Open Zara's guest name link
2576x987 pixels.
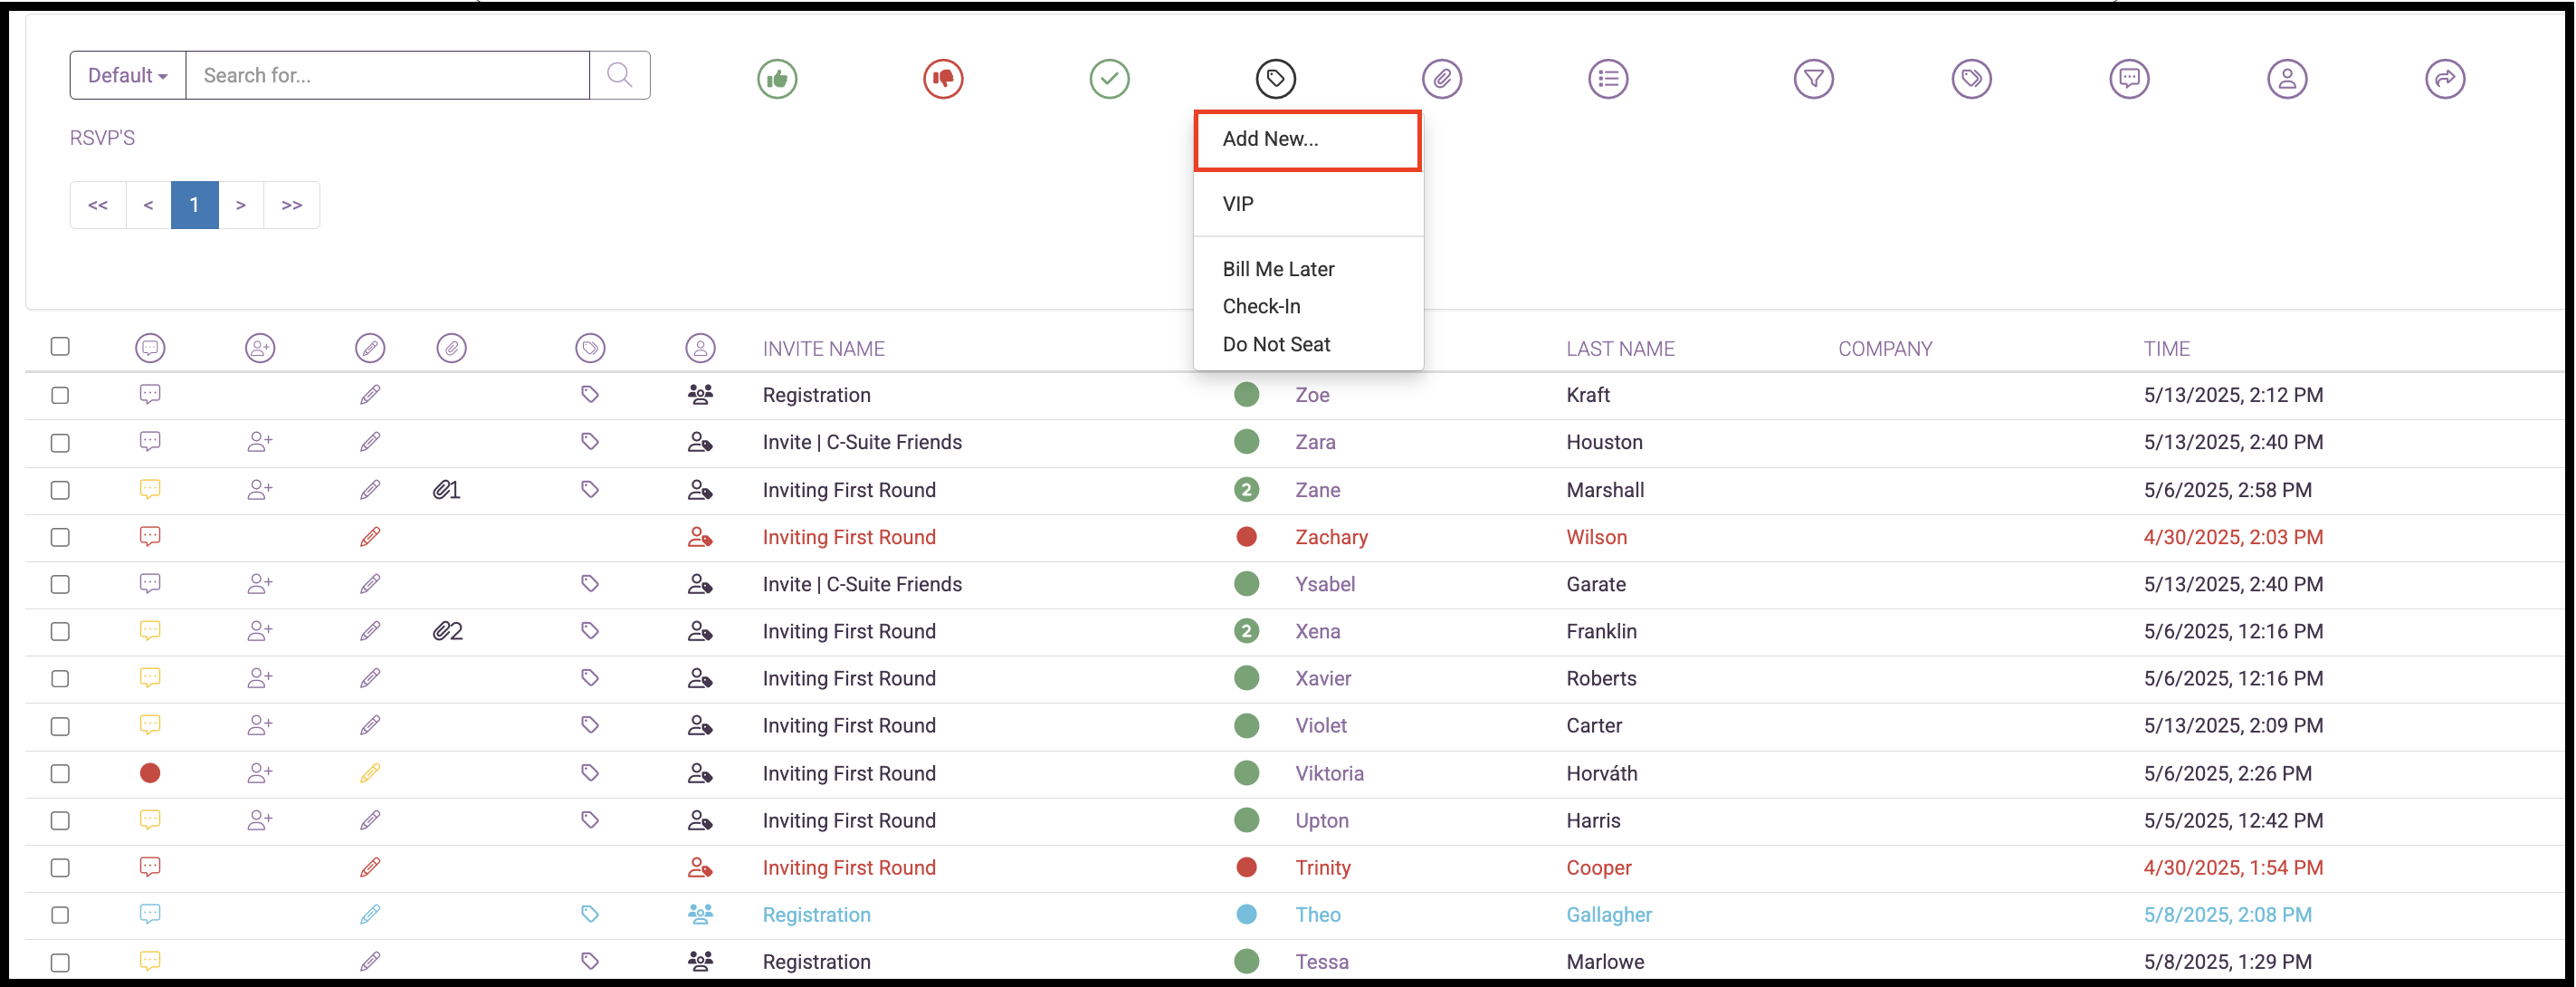(x=1315, y=442)
